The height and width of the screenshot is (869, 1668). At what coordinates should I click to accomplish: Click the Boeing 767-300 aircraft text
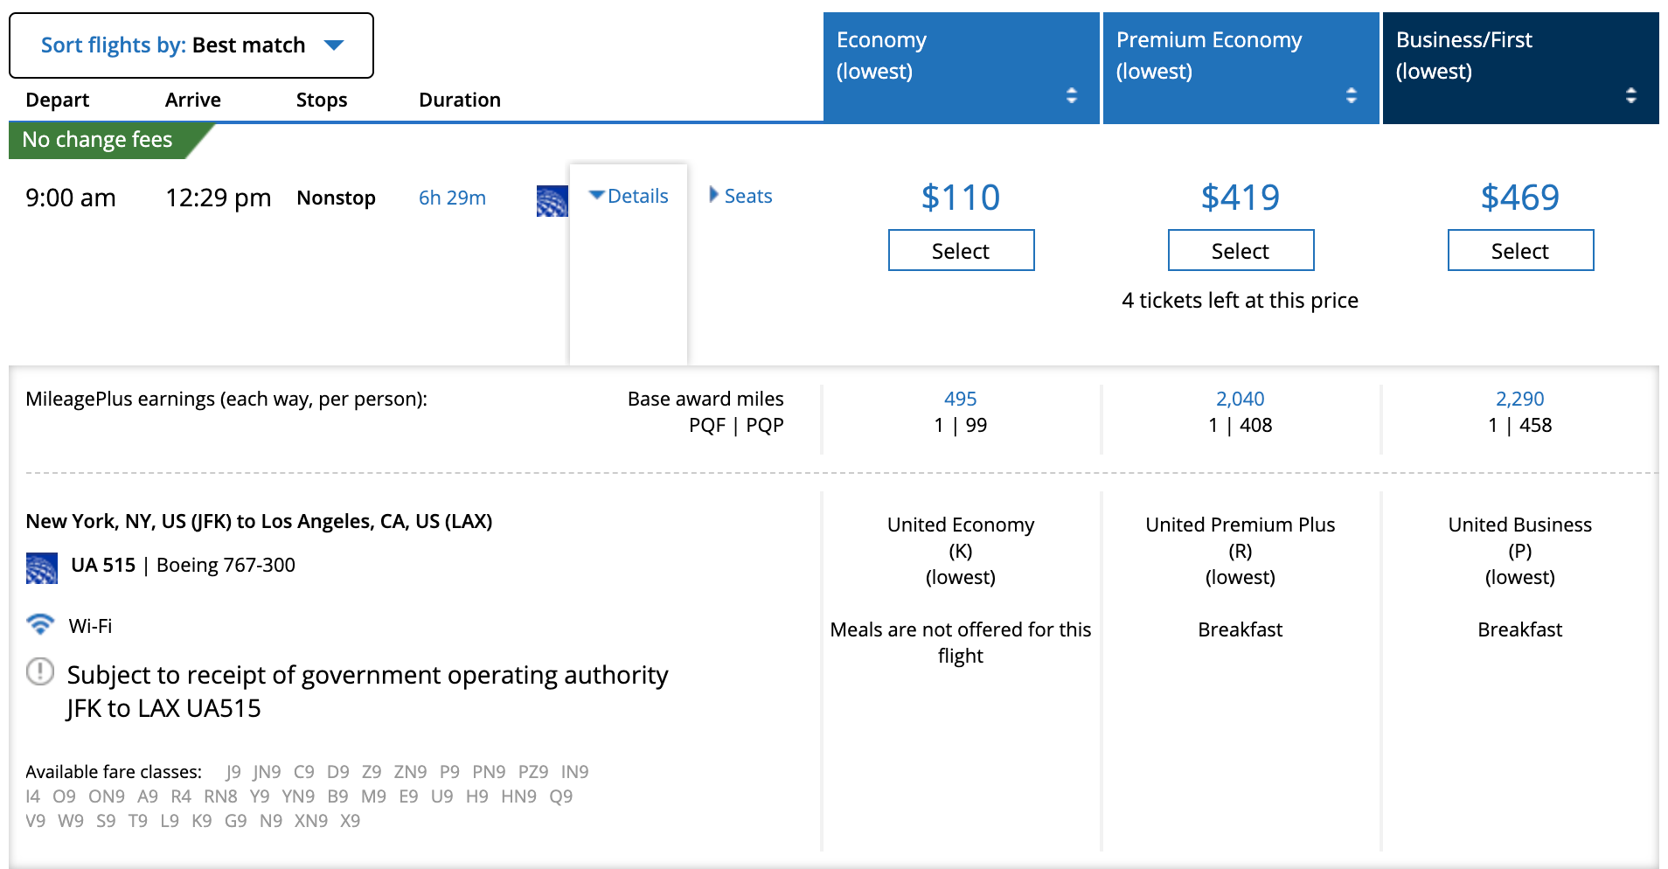[x=226, y=565]
